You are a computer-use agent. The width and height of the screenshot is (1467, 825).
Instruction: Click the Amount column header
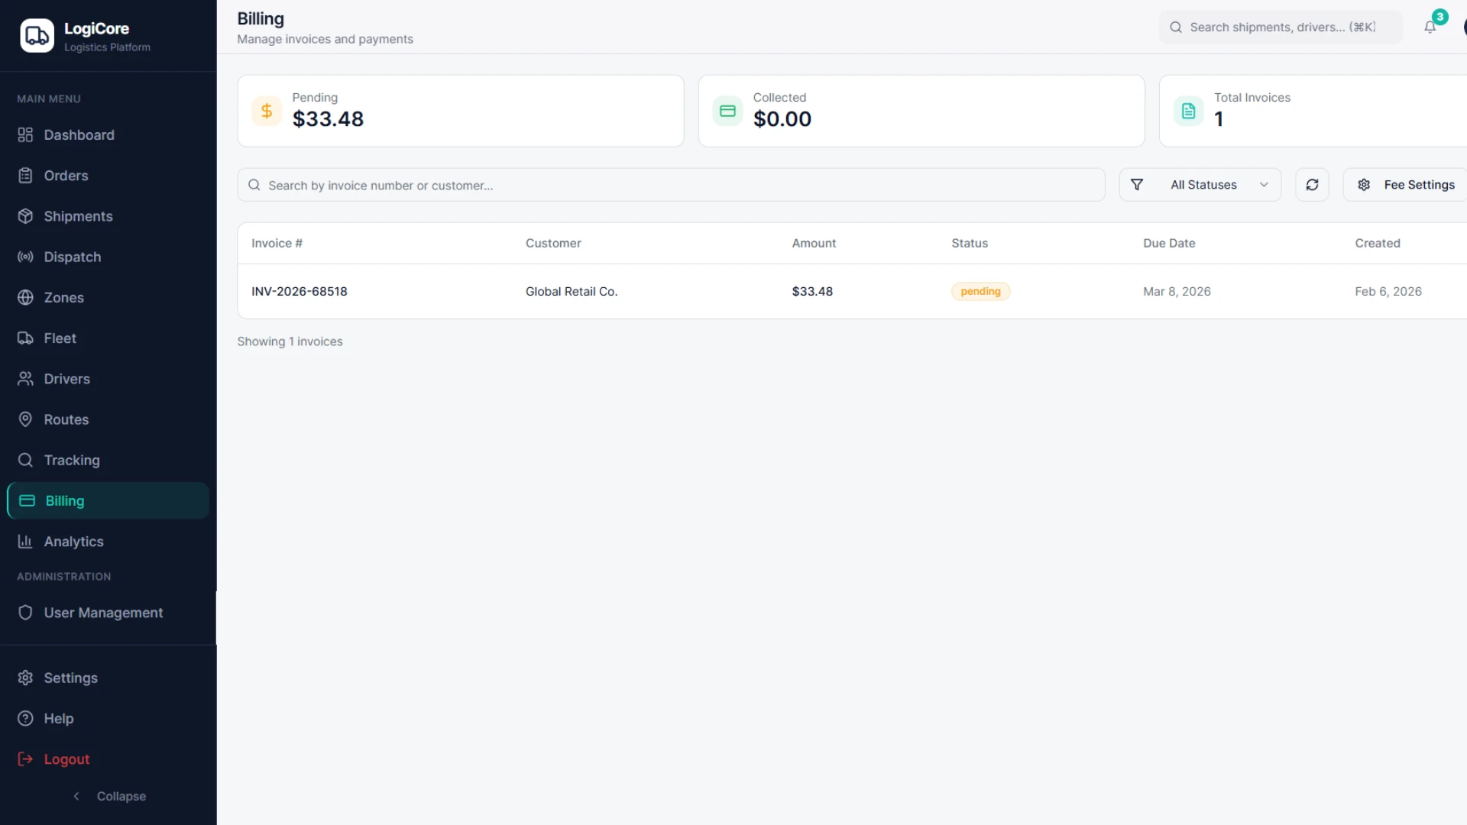coord(814,243)
